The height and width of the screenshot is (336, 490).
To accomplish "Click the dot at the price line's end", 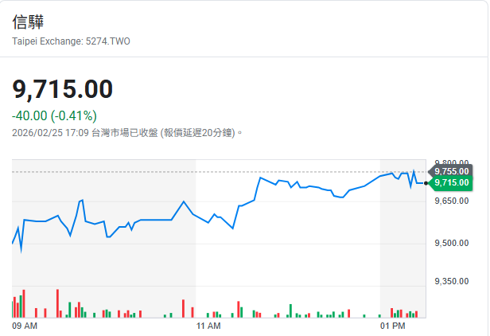I will coord(427,183).
